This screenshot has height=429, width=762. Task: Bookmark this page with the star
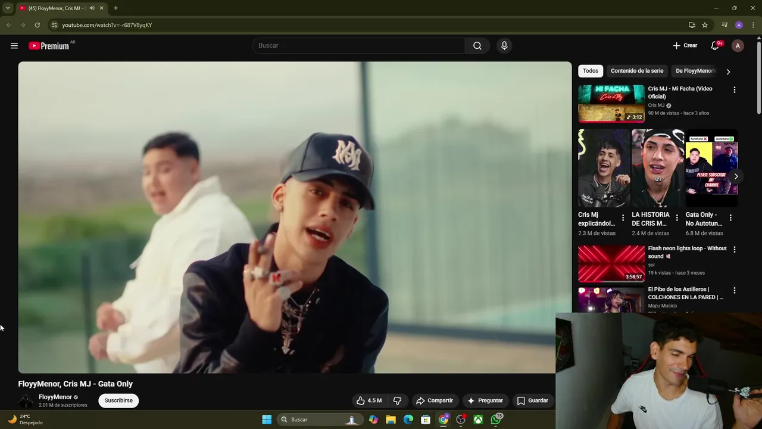point(705,25)
